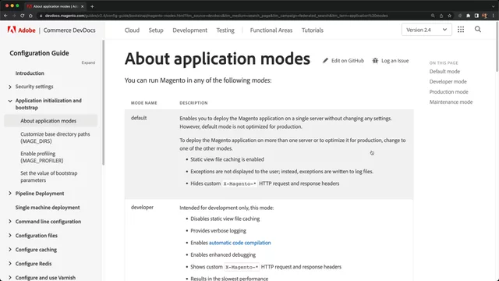This screenshot has width=499, height=281.
Task: Open the Version 2.4 dropdown
Action: [426, 30]
